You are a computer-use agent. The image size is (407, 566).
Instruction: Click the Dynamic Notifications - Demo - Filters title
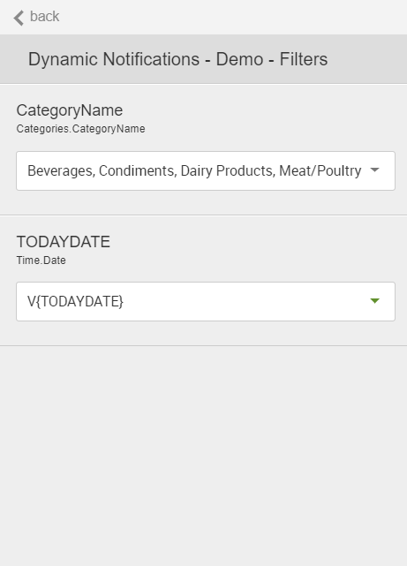177,59
